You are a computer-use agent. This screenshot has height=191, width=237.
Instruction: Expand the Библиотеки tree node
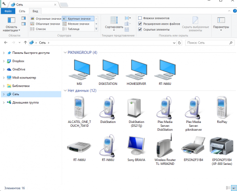(x=3, y=86)
